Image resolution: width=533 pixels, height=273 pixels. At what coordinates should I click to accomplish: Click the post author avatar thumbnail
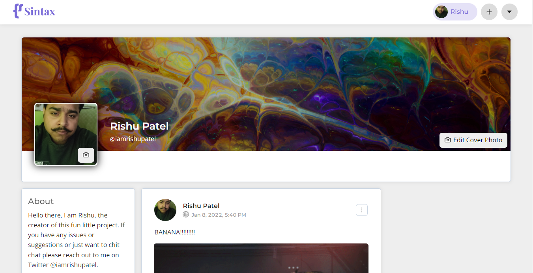[165, 210]
